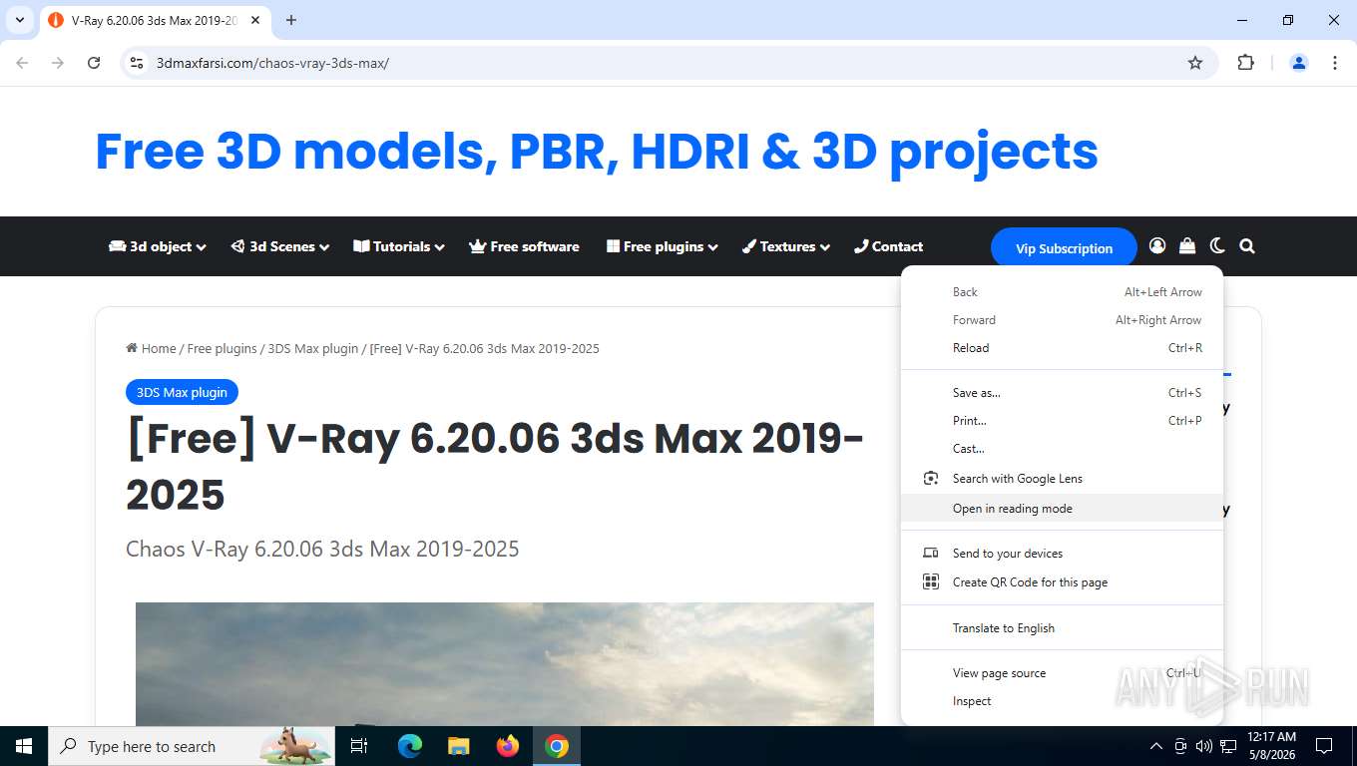The height and width of the screenshot is (766, 1357).
Task: Open network icon in system tray
Action: coord(1228,746)
